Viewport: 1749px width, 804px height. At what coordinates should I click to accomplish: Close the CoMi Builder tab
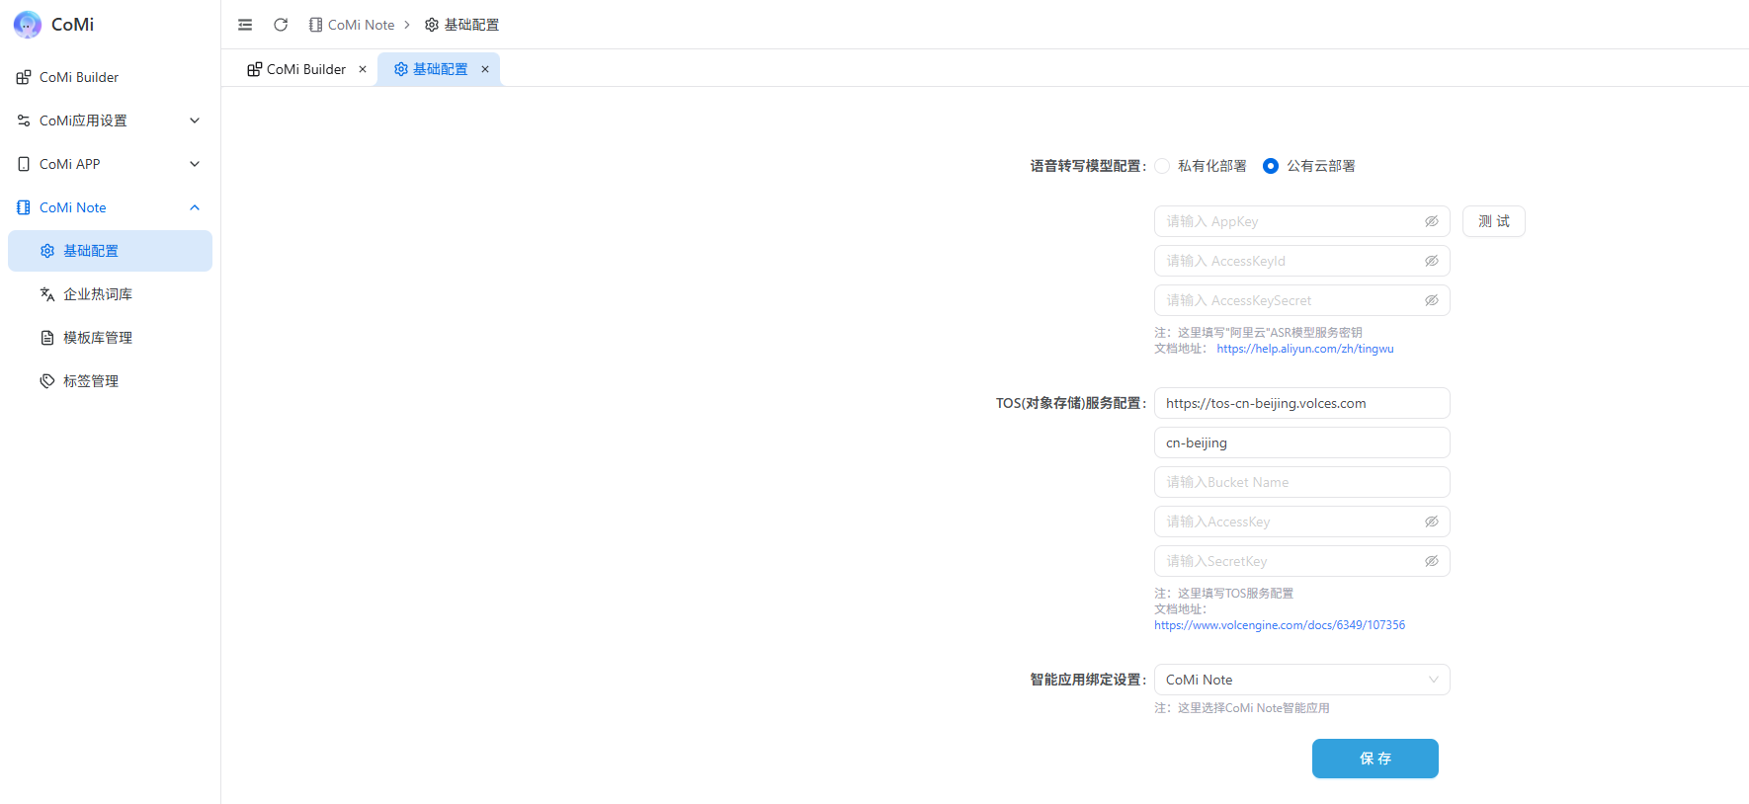pos(363,69)
